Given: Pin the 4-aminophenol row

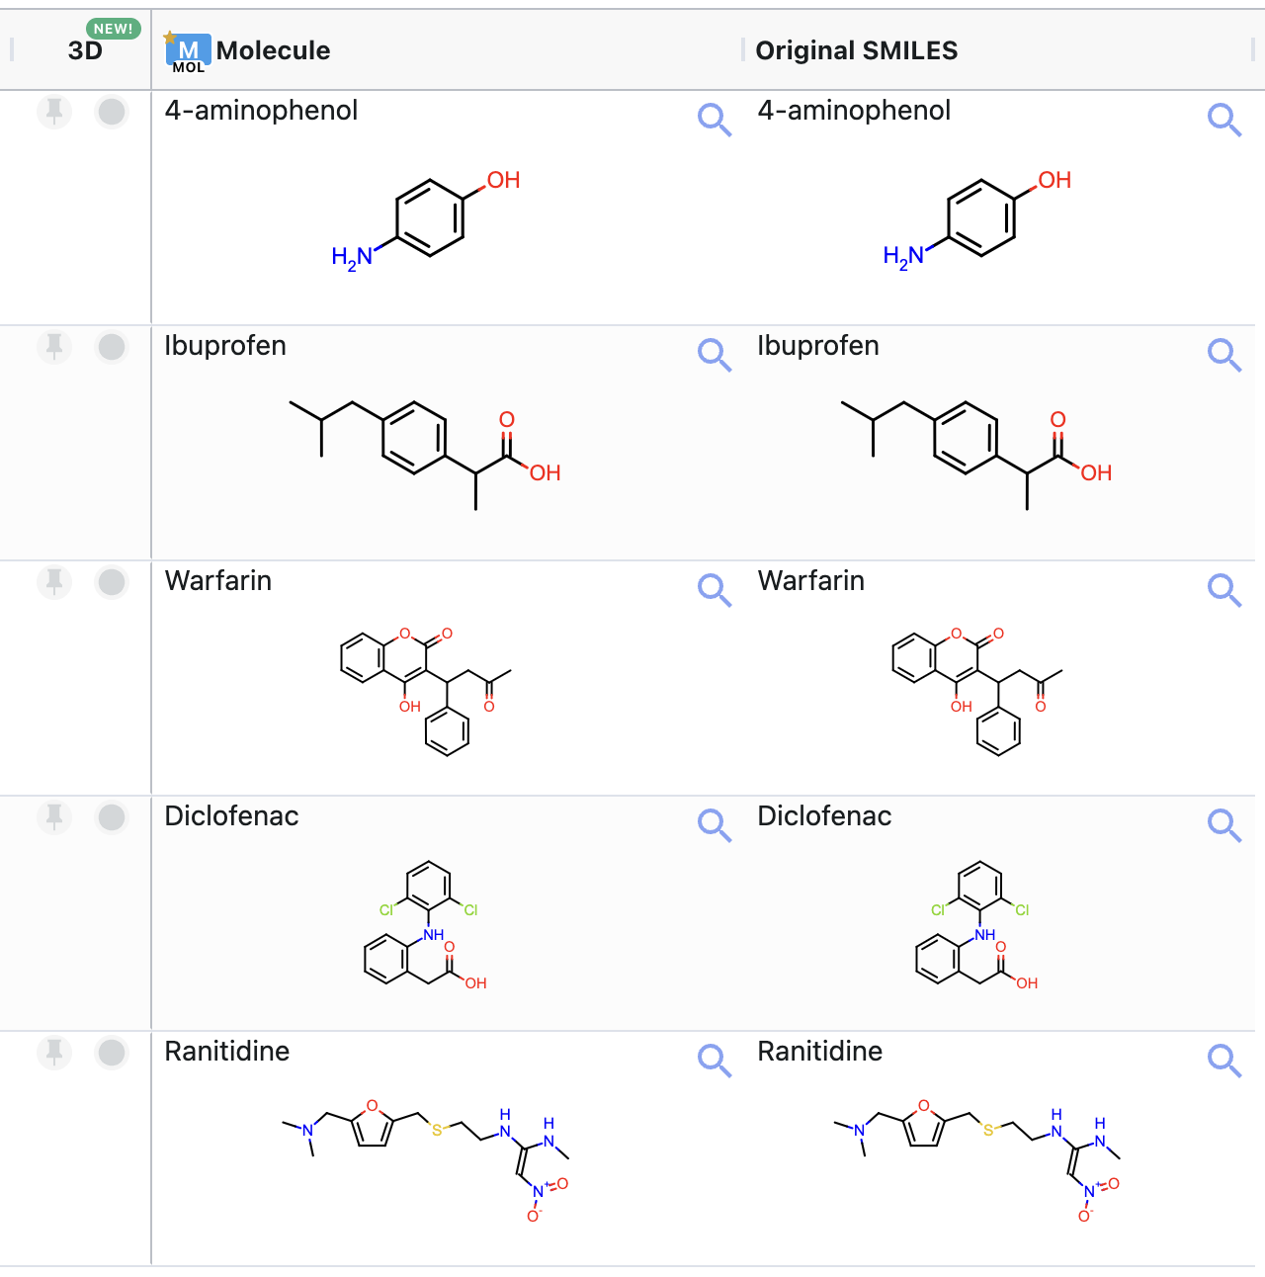Looking at the screenshot, I should point(54,112).
